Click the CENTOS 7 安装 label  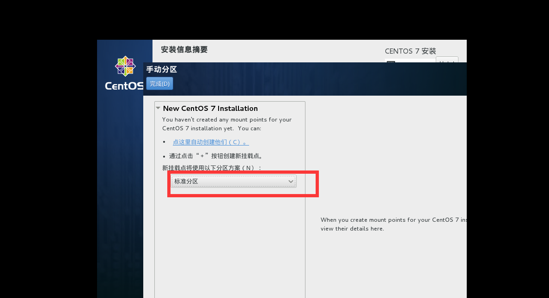click(x=410, y=51)
